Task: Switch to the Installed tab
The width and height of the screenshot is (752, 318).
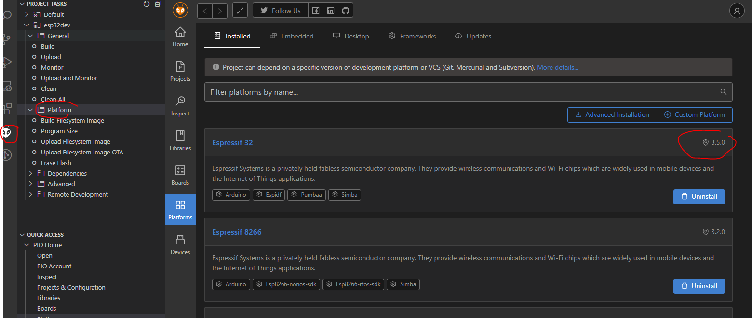Action: (232, 36)
